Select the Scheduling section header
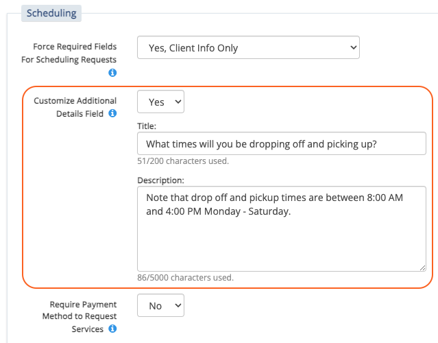This screenshot has height=343, width=438. point(51,13)
